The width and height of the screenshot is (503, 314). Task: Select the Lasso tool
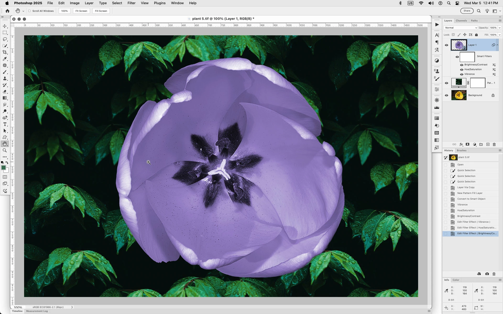(x=5, y=39)
